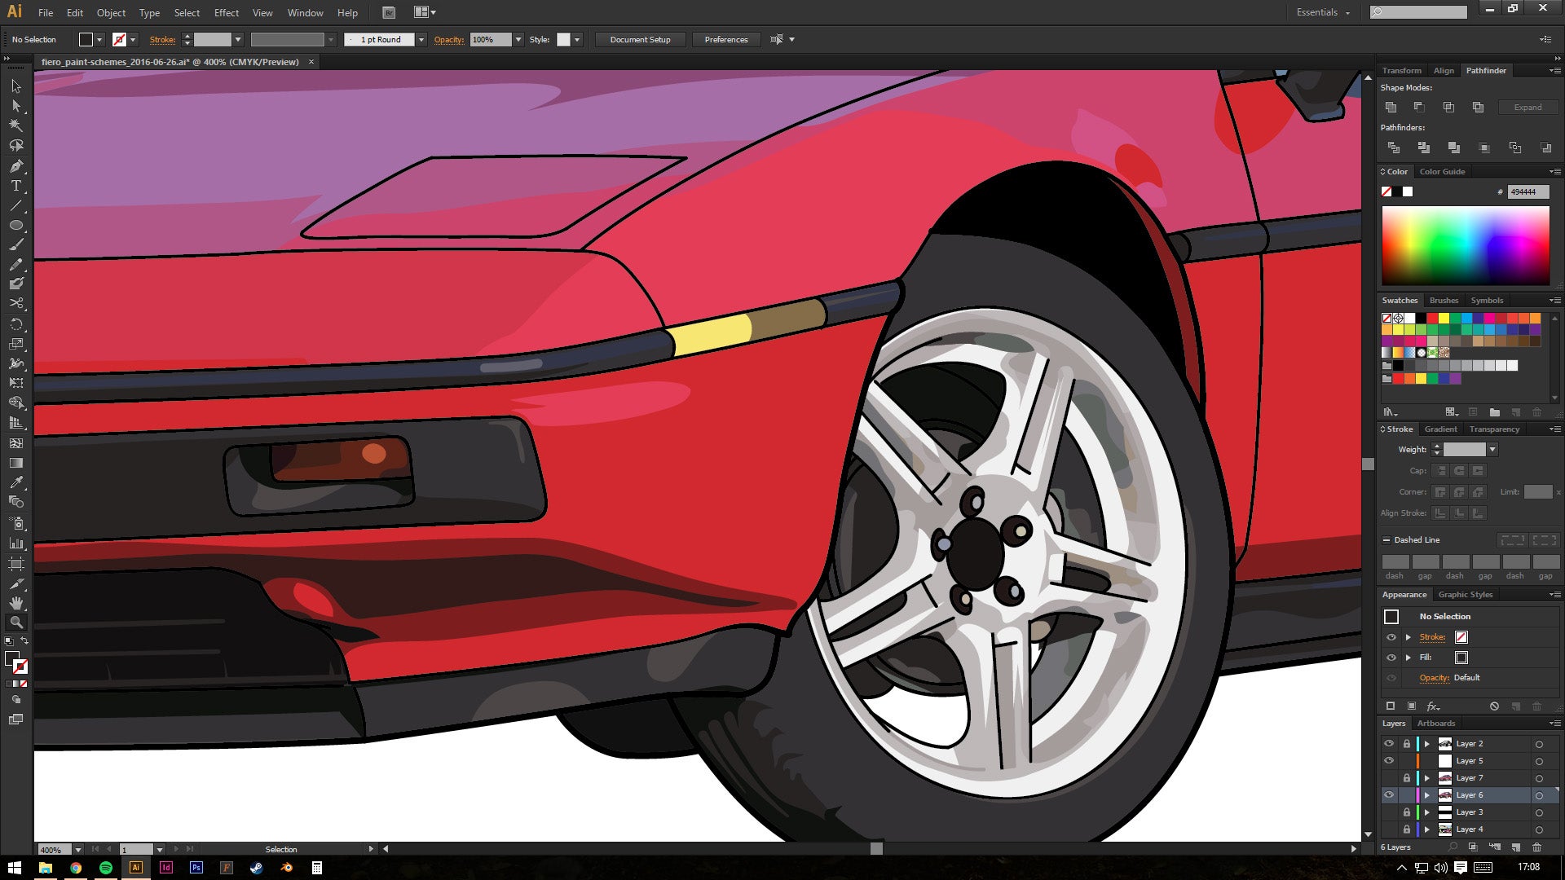Select the Direct Selection tool

[16, 106]
